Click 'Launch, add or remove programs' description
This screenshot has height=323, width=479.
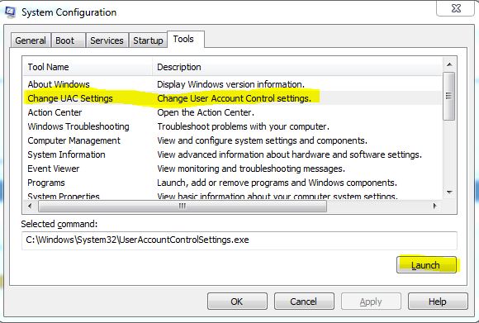pyautogui.click(x=277, y=183)
